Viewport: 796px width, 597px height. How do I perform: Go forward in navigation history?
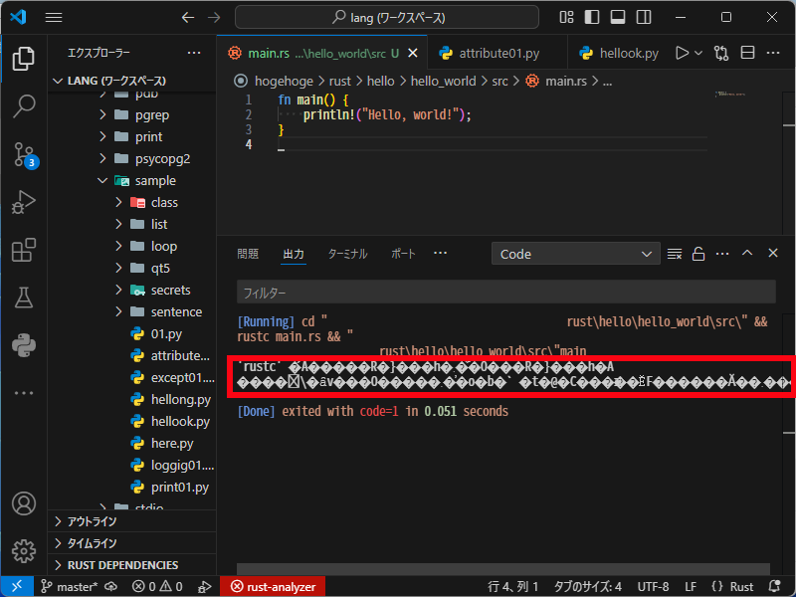coord(214,17)
